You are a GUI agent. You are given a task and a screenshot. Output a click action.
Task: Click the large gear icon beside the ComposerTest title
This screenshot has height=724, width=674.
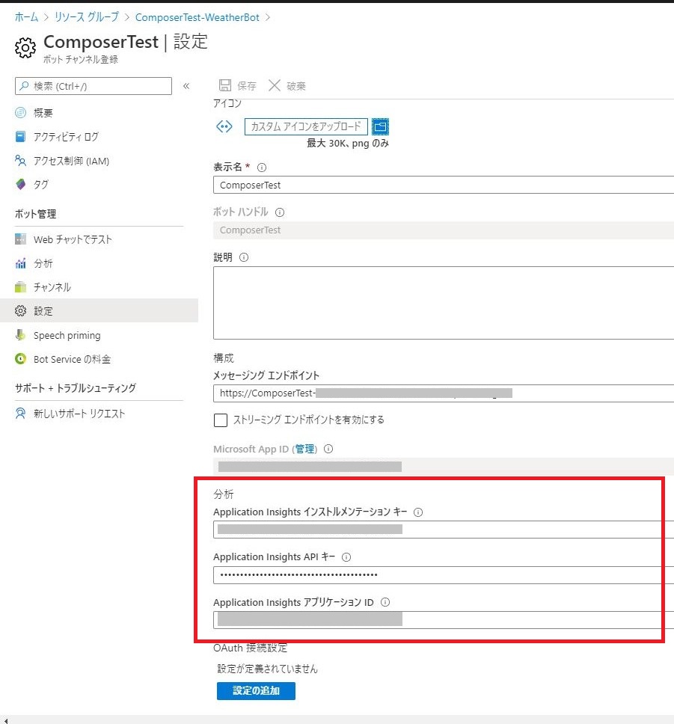pyautogui.click(x=25, y=48)
